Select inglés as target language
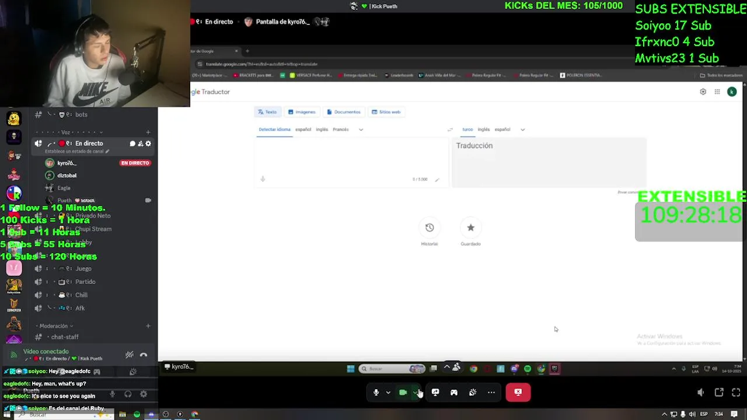This screenshot has width=747, height=420. pos(484,129)
